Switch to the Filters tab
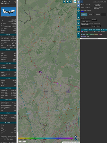Screen dimensions: 107x143 click(x=91, y=14)
